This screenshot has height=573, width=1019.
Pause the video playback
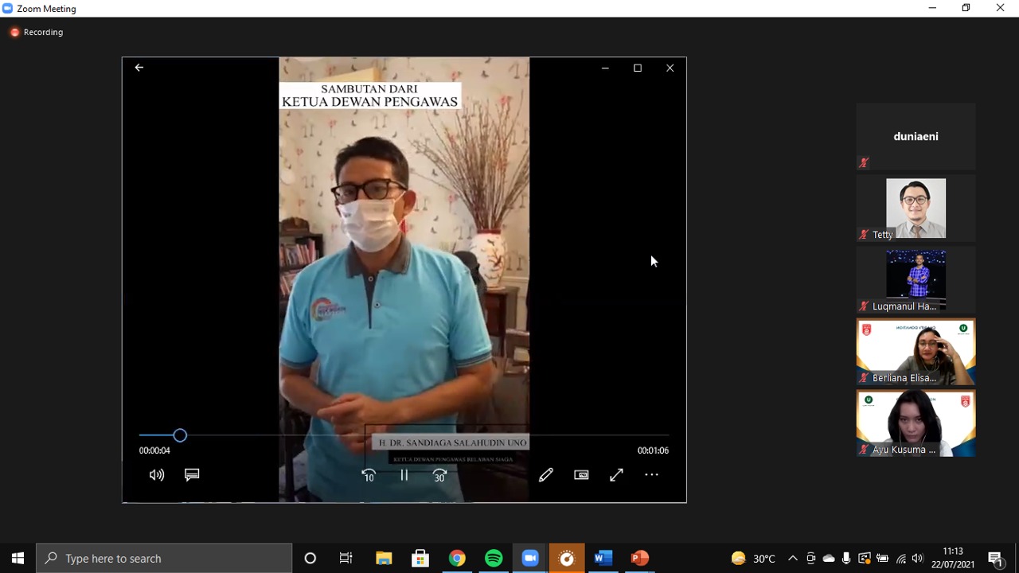(404, 475)
